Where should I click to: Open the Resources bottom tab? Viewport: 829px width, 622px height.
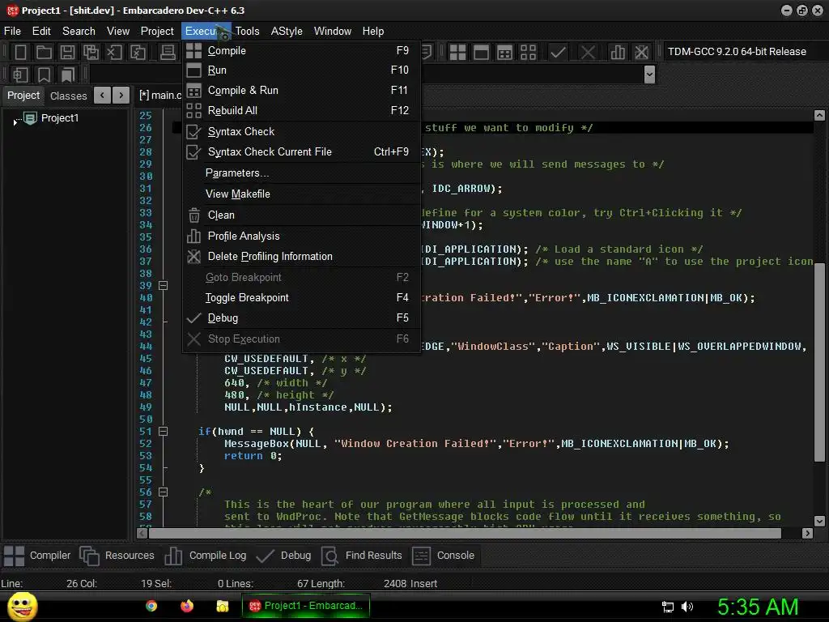coord(117,556)
